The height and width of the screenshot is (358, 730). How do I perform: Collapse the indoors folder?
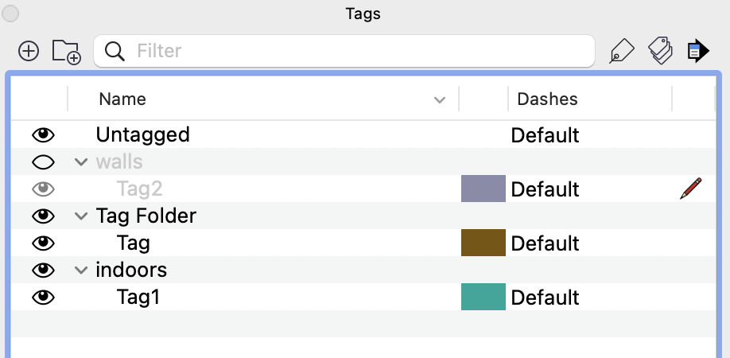click(80, 270)
